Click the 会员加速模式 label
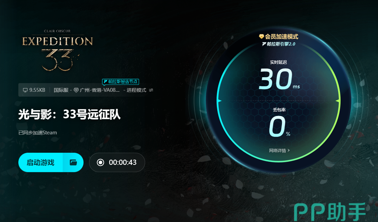Screen dimensions: 378x222 tap(282, 37)
